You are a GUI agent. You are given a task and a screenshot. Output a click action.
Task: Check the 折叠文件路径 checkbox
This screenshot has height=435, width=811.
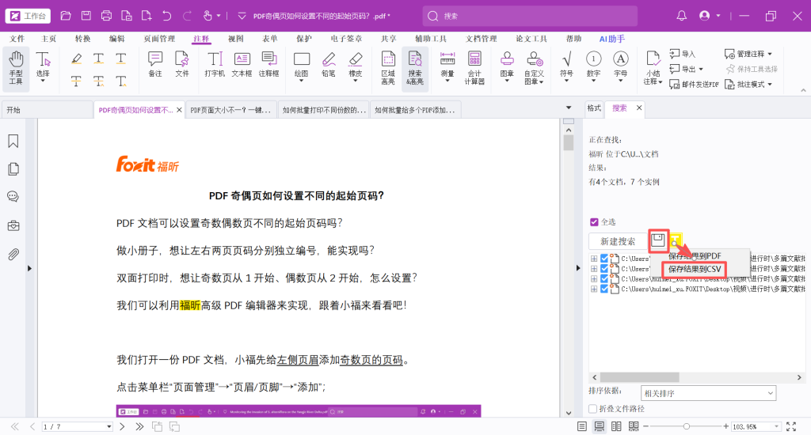click(x=593, y=409)
